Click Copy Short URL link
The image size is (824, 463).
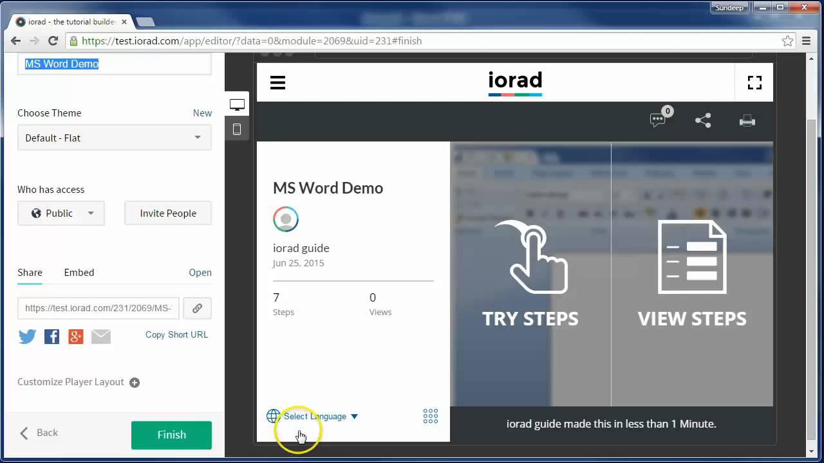tap(176, 334)
